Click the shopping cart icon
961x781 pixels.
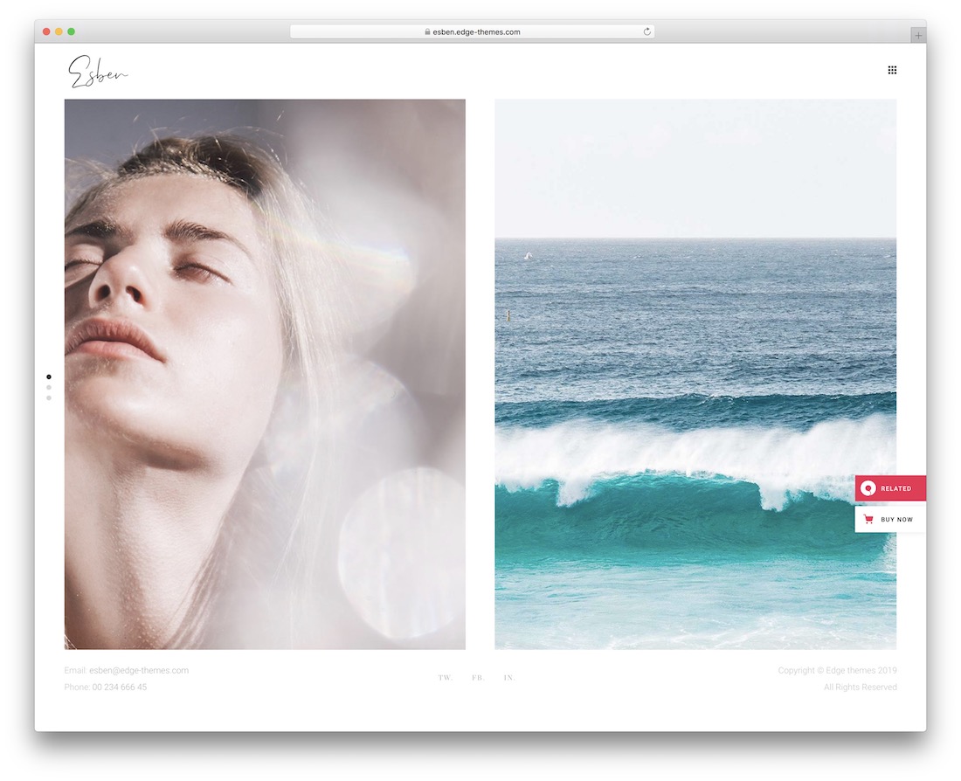point(868,519)
